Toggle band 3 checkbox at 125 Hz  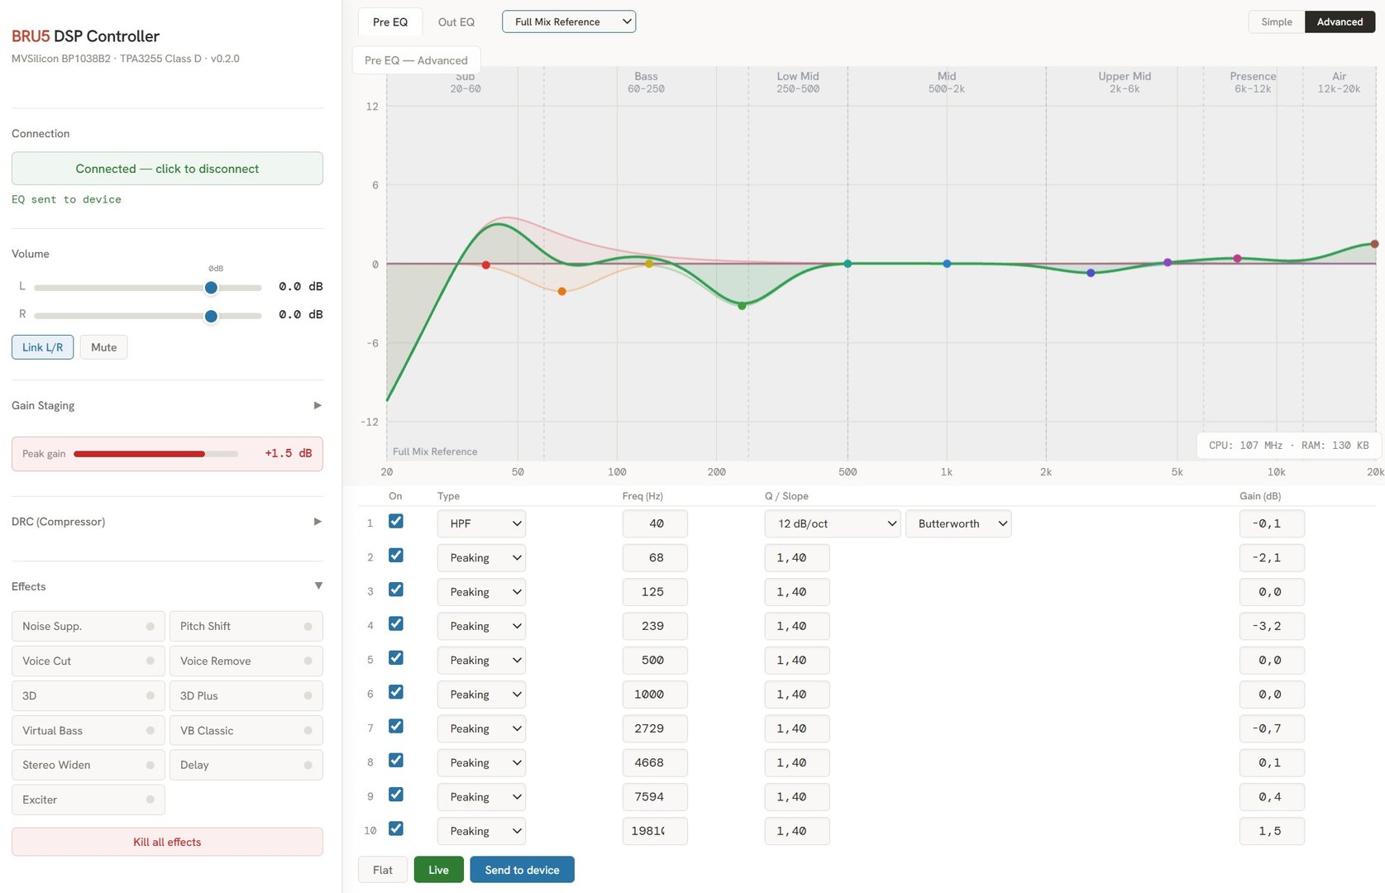[396, 590]
